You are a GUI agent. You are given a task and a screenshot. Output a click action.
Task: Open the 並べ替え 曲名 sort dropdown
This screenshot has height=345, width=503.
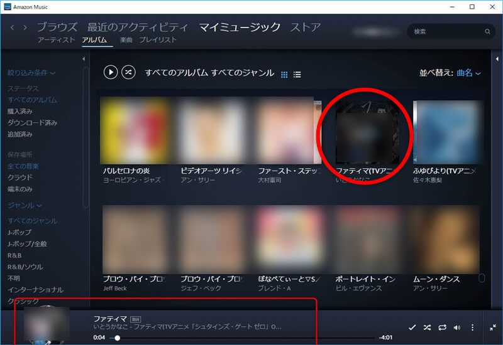coord(468,73)
